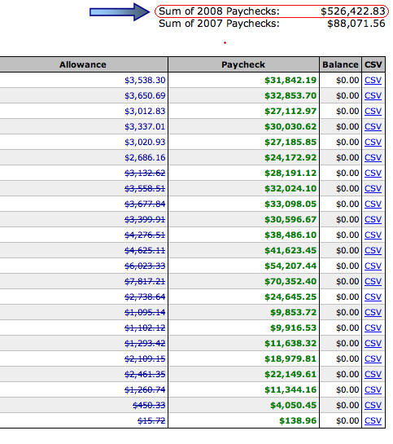Click the 'Sum of 2007 Paychecks:' label
Screen dimensions: 393x444
219,24
